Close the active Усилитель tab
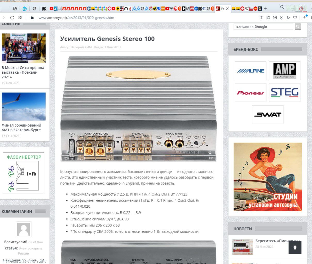Image resolution: width=312 pixels, height=264 pixels. [227, 9]
